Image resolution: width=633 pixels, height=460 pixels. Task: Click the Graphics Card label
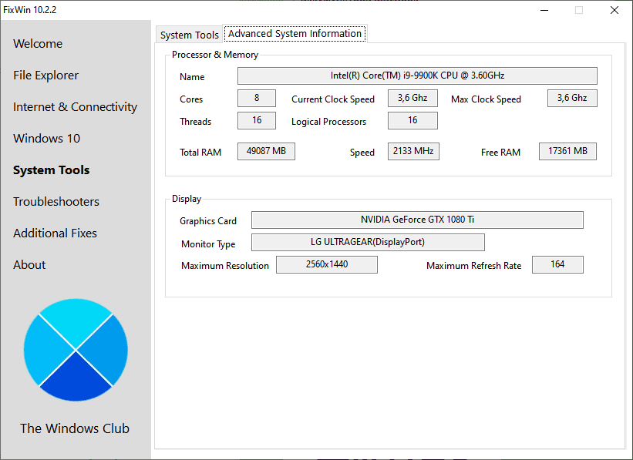(x=208, y=220)
